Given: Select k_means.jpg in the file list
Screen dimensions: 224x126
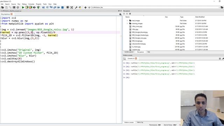Looking at the screenshot, I should pos(136,47).
